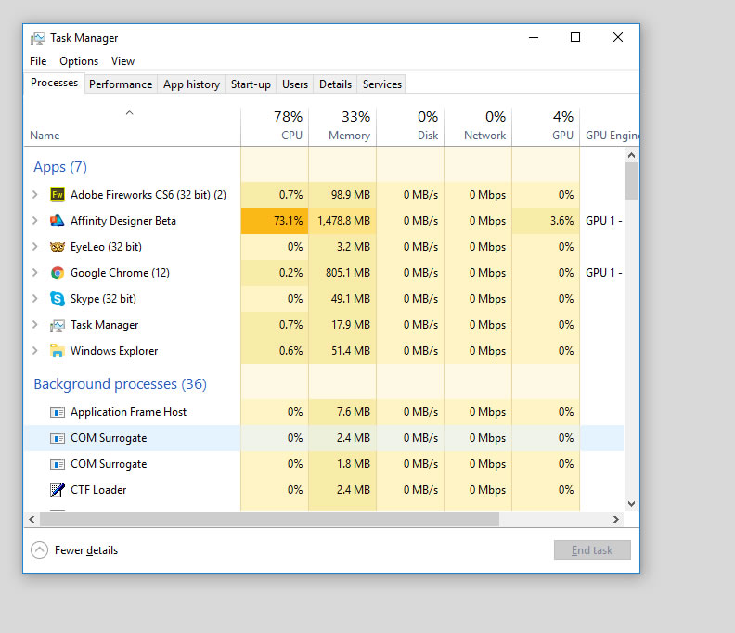The height and width of the screenshot is (633, 735).
Task: Click the 1,478.8 MB memory cell
Action: [342, 221]
